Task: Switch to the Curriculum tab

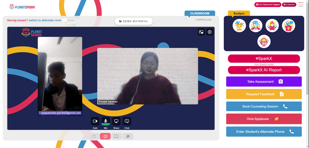Action: tap(204, 20)
